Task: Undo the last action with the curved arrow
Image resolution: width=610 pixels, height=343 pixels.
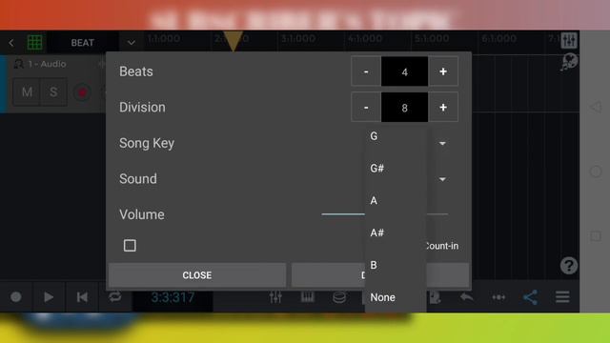Action: point(466,297)
